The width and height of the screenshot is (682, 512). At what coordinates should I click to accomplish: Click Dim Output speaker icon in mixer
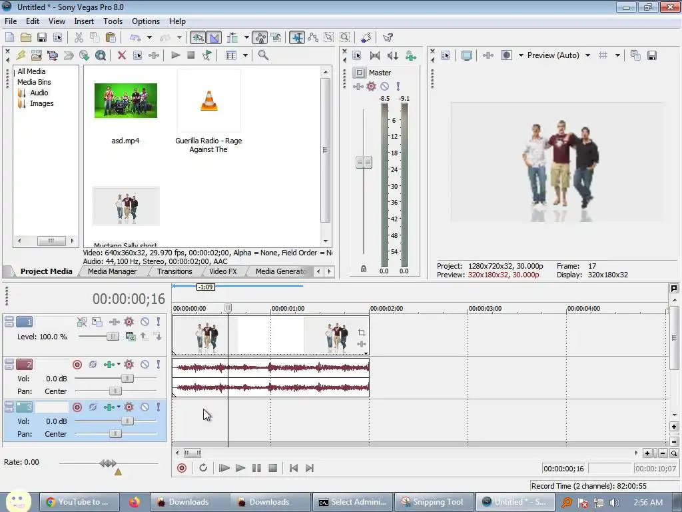[393, 55]
